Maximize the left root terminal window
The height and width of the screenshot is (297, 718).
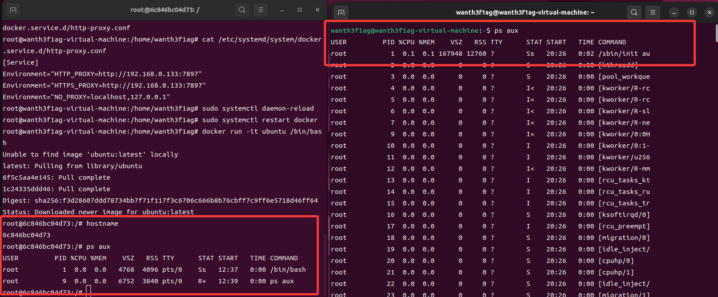300,10
